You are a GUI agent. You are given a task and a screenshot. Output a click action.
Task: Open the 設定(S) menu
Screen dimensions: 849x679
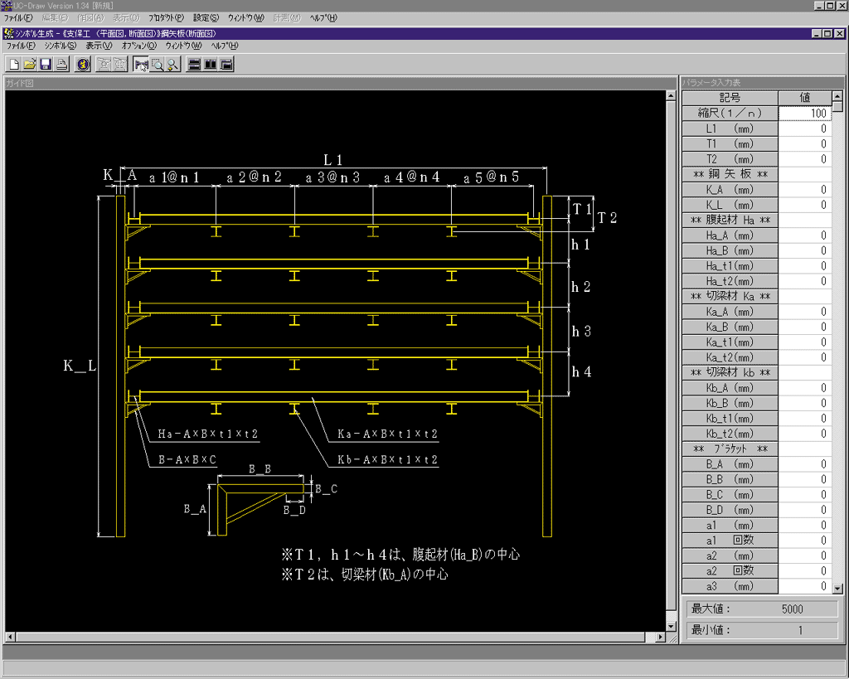[x=206, y=17]
